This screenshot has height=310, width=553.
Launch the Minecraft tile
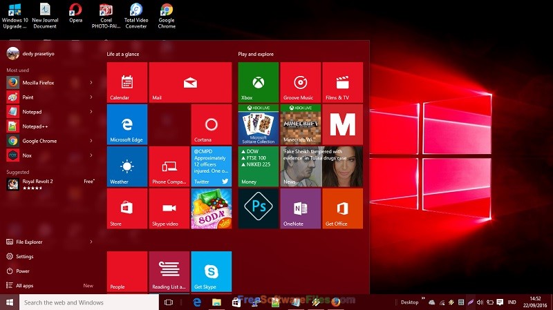coord(301,124)
